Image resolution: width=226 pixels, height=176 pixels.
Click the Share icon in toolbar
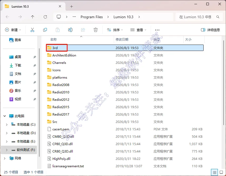[x=83, y=30]
